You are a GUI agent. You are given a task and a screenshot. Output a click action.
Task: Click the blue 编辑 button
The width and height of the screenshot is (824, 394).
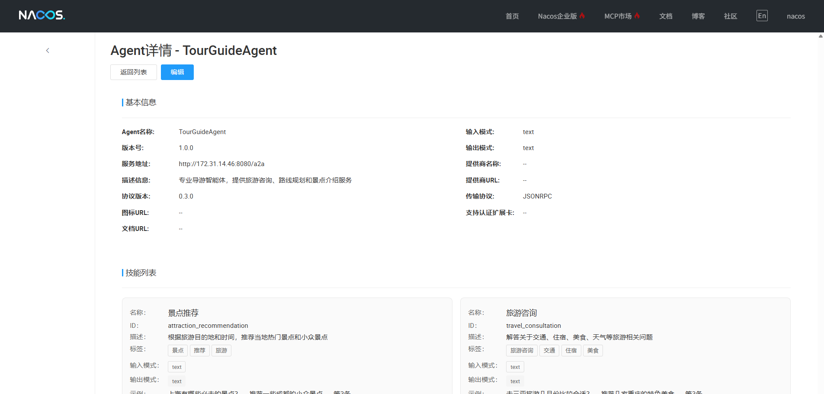[x=177, y=72]
